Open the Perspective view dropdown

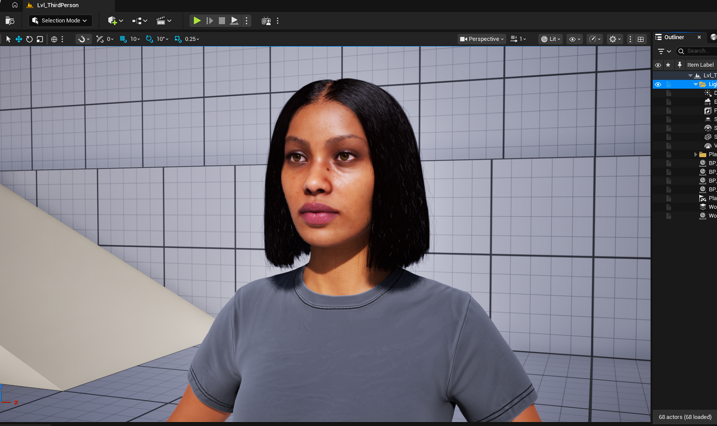(481, 39)
